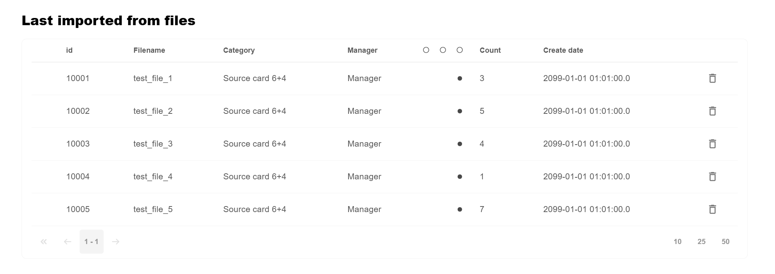Screen dimensions: 775x274
Task: Click the filled dot in test_file_3 row
Action: 460,144
